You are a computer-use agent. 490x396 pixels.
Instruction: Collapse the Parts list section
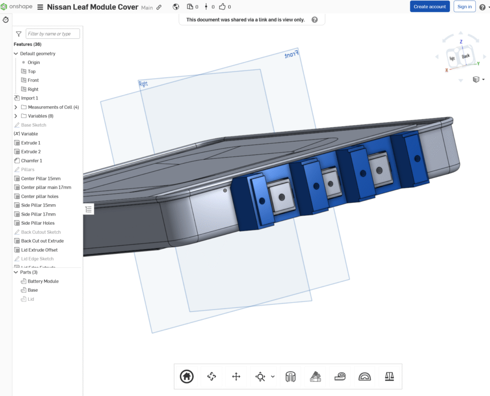click(16, 272)
